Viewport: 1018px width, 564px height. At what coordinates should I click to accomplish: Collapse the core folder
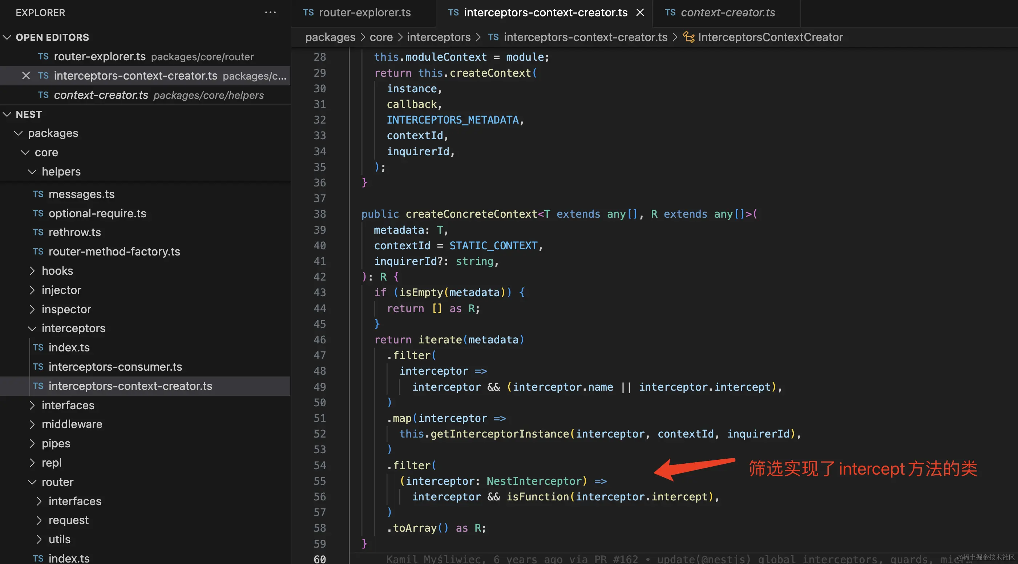pos(25,152)
